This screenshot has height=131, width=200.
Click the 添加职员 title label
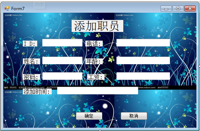(97, 26)
